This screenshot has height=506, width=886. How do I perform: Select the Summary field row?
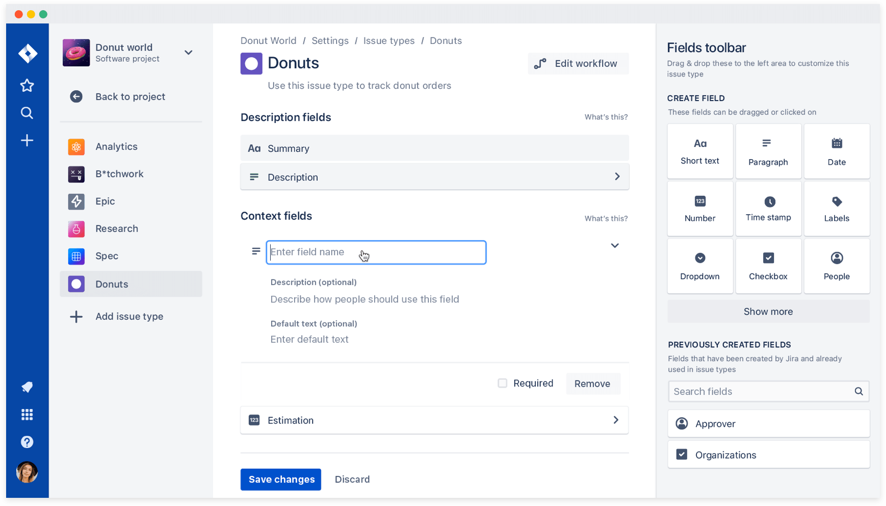435,148
